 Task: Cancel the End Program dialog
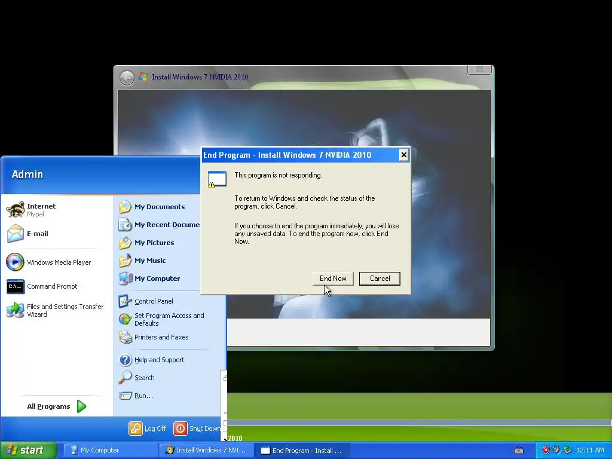pos(380,279)
